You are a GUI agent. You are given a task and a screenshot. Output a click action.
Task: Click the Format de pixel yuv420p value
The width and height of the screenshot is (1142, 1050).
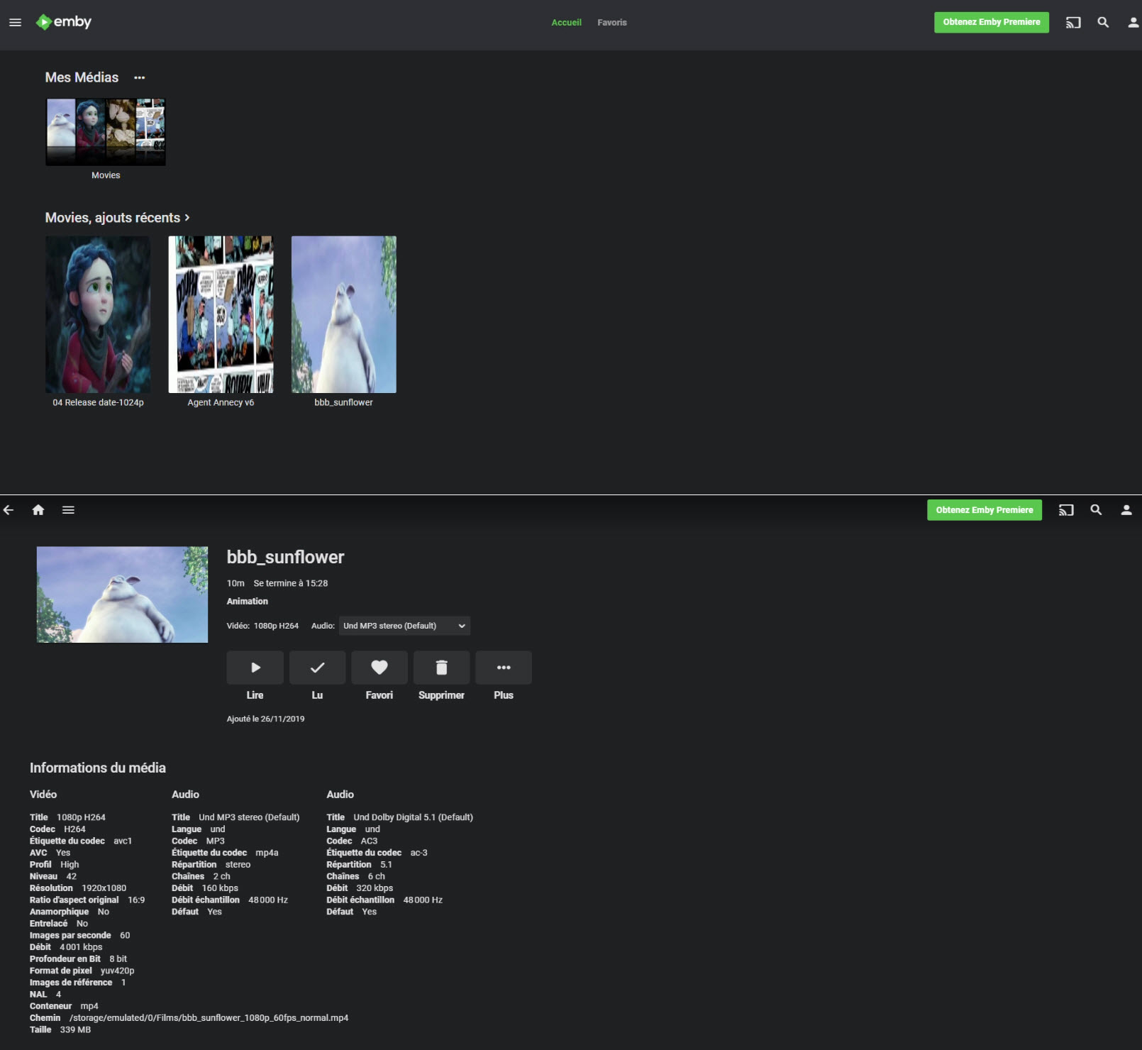[117, 971]
